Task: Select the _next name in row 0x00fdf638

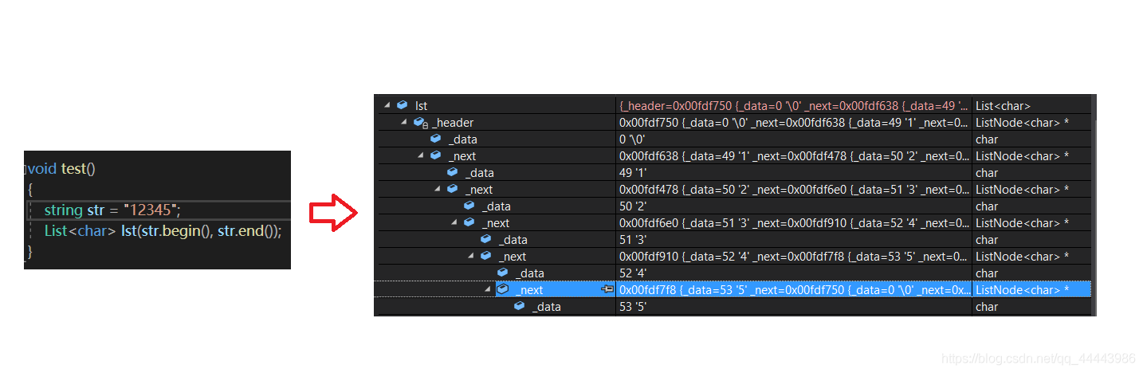Action: (x=462, y=156)
